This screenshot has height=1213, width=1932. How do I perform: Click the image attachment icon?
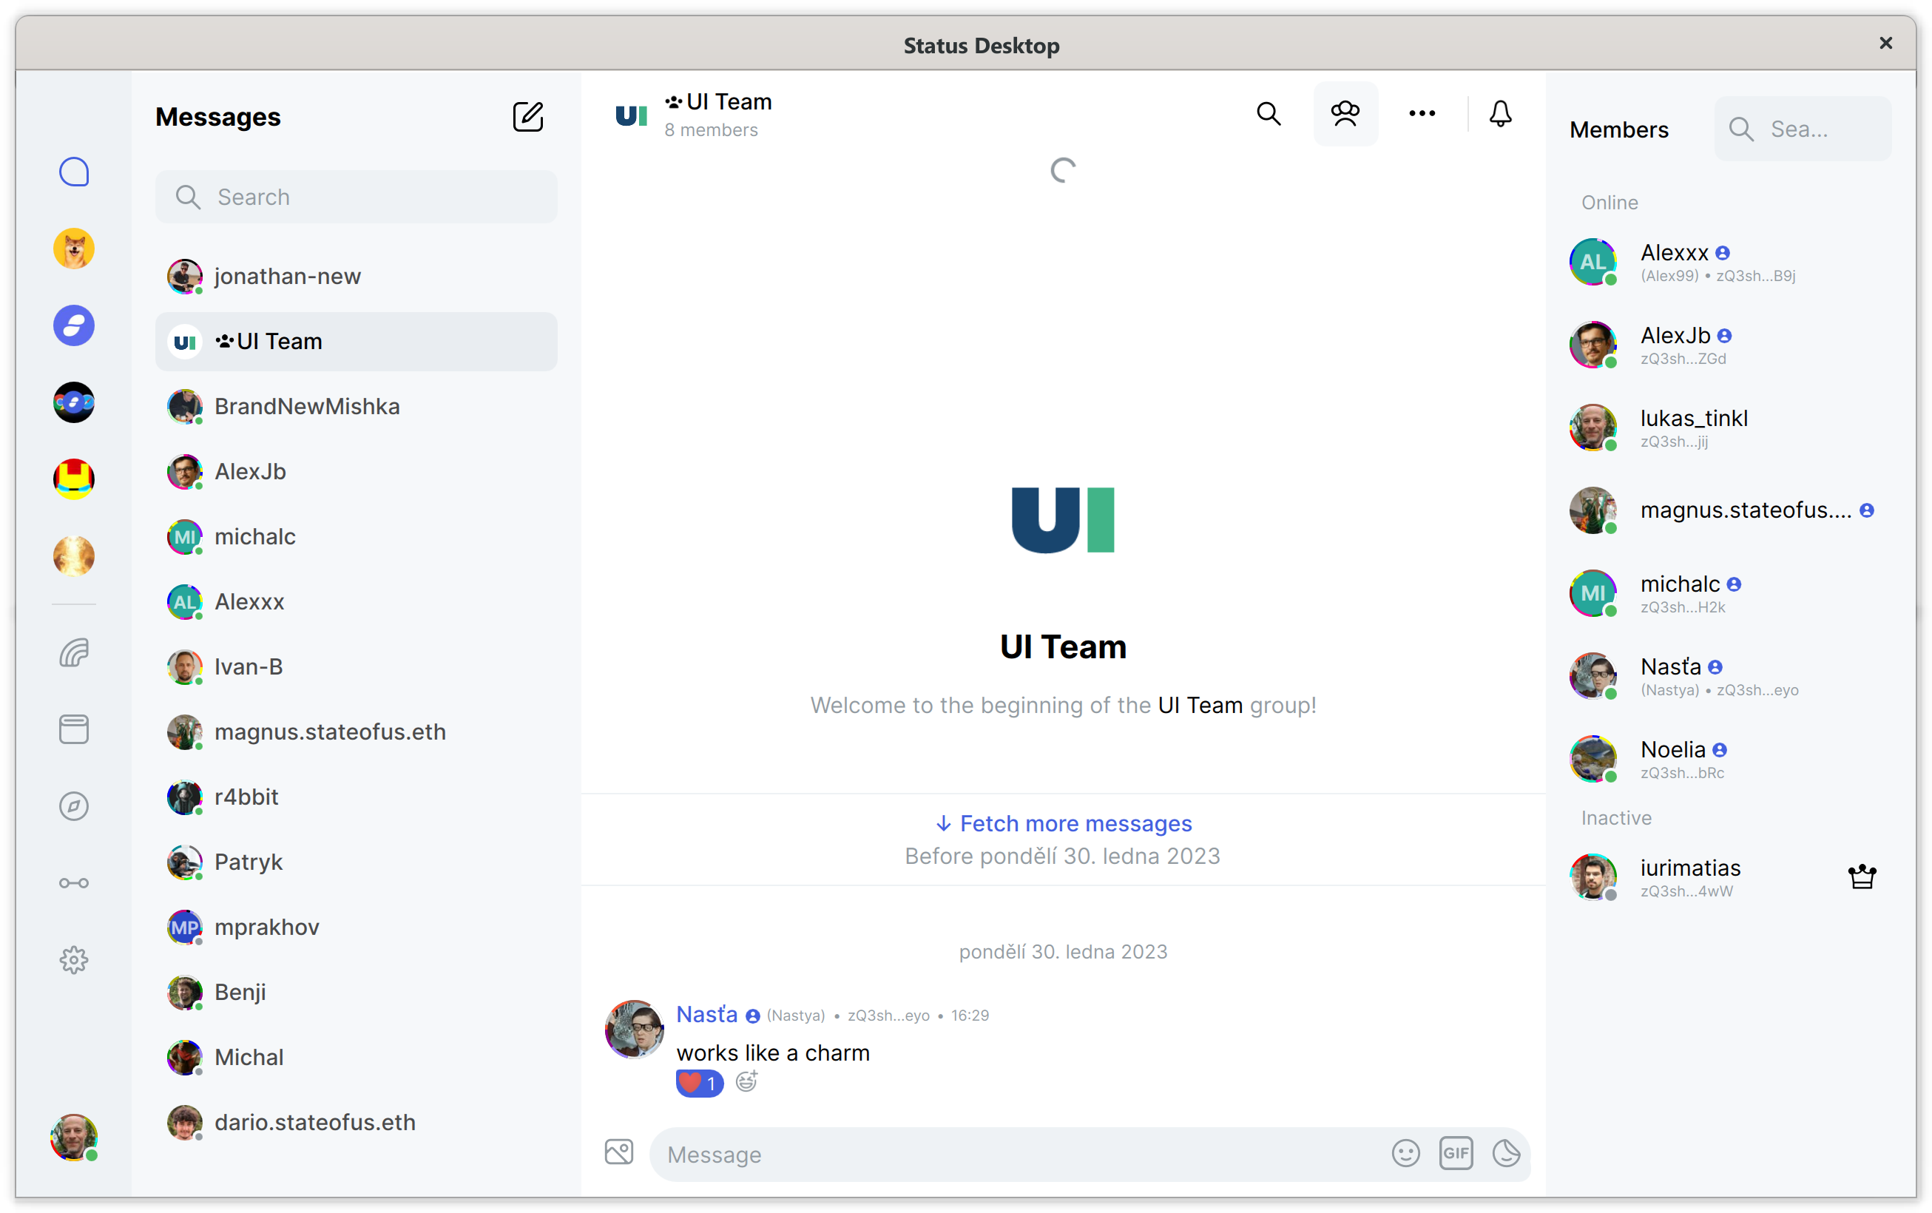618,1152
